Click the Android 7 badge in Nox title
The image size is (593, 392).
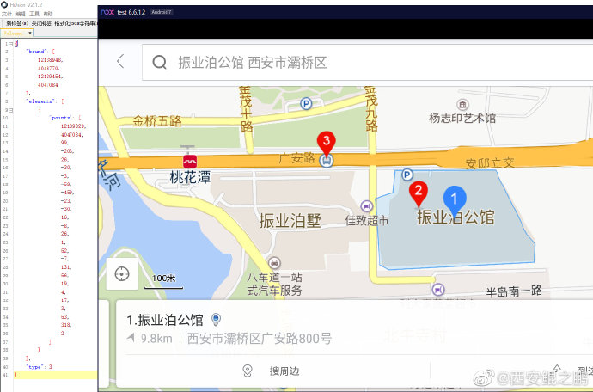point(162,12)
